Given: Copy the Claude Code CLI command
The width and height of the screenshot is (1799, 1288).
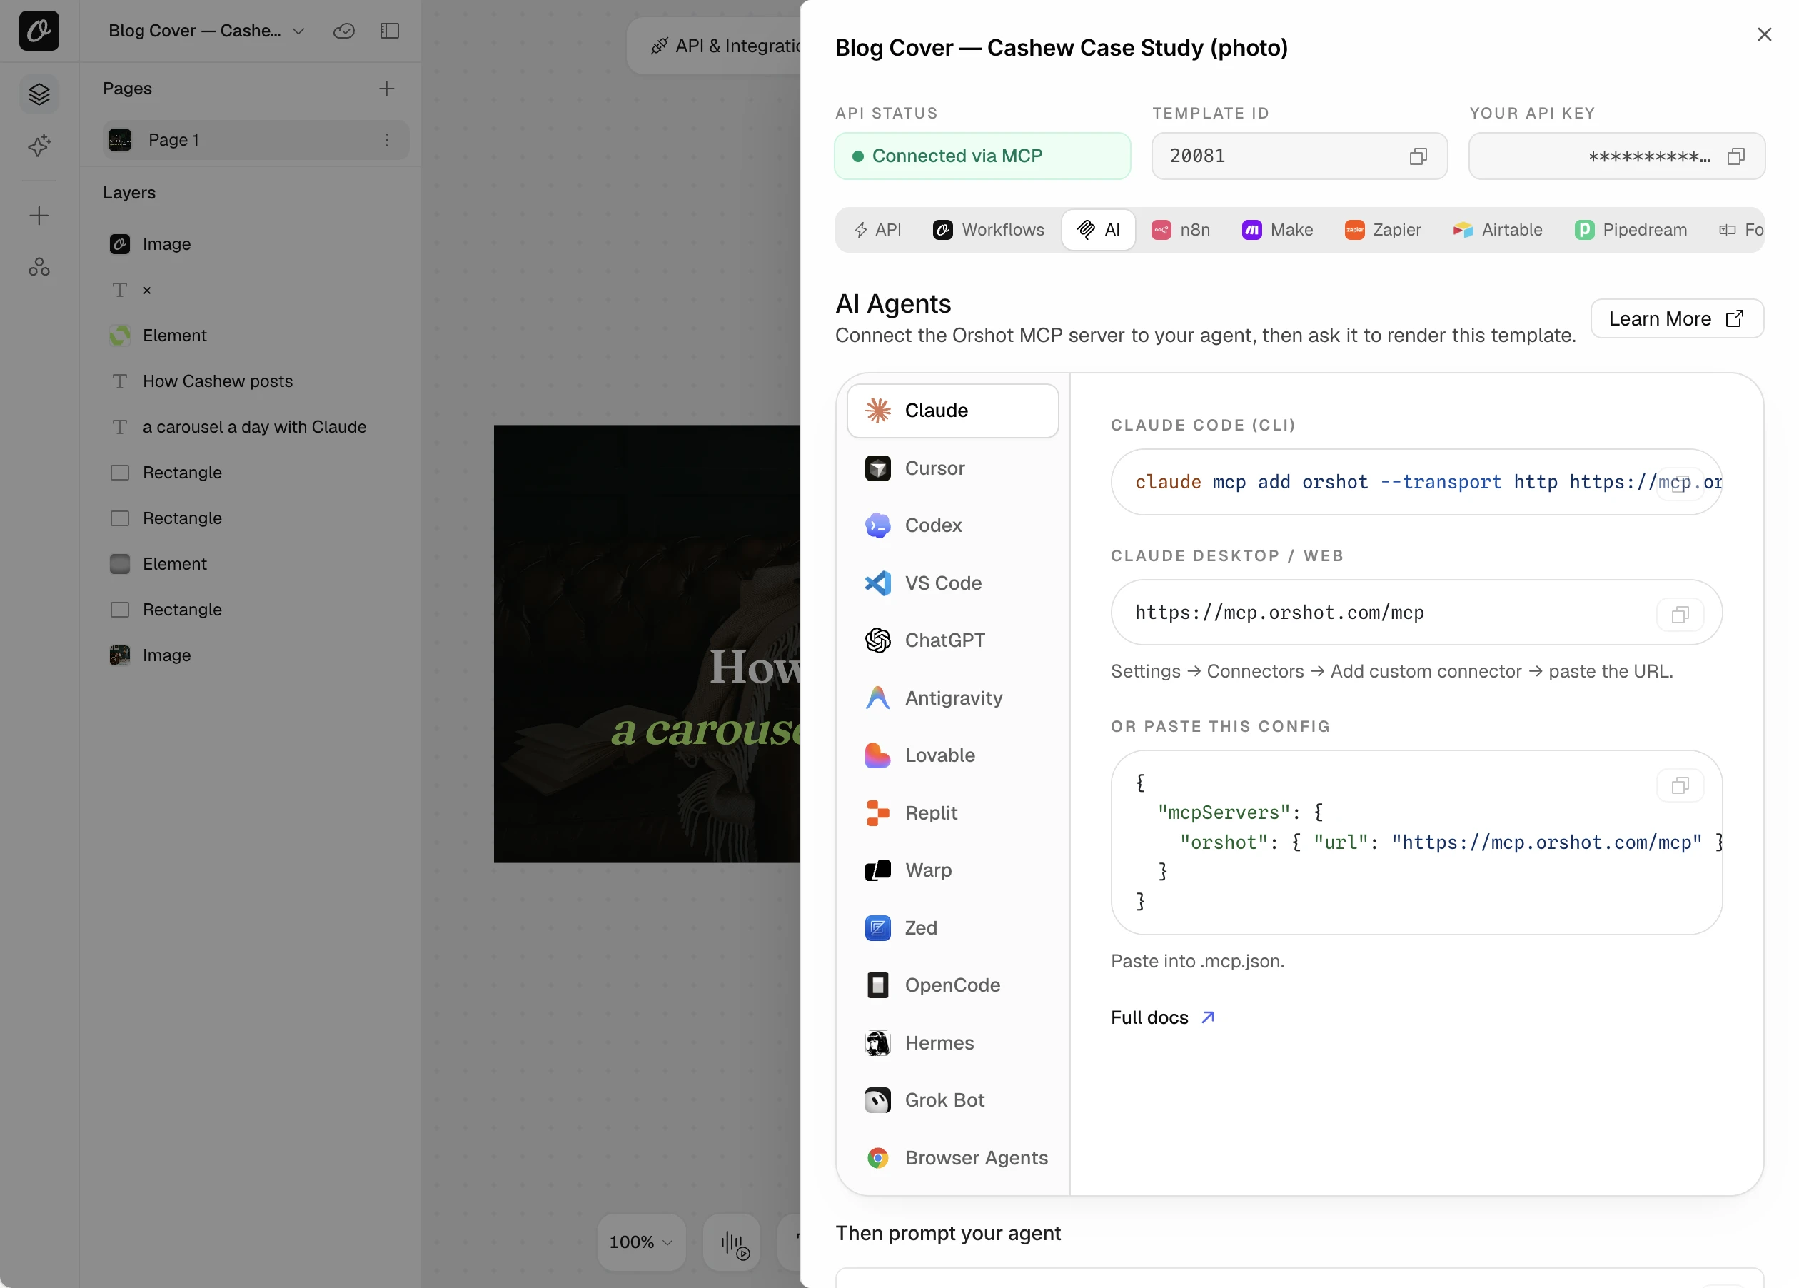Looking at the screenshot, I should [1679, 483].
